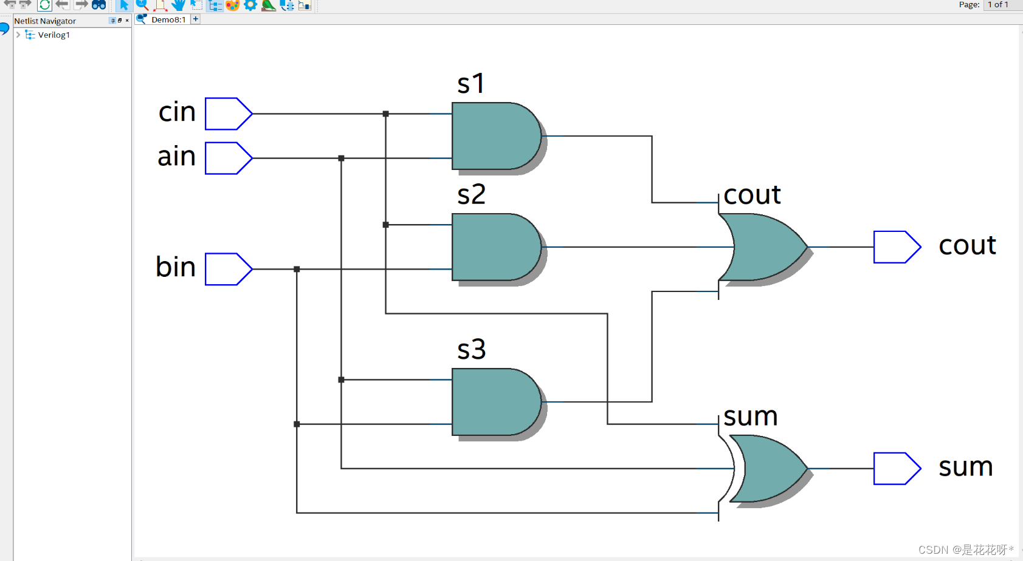Click the 's1' instance label
This screenshot has width=1023, height=561.
click(x=471, y=83)
